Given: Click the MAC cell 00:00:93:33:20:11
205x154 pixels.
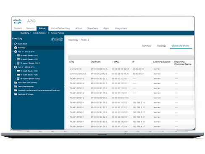Looking at the screenshot, I should (120, 83).
